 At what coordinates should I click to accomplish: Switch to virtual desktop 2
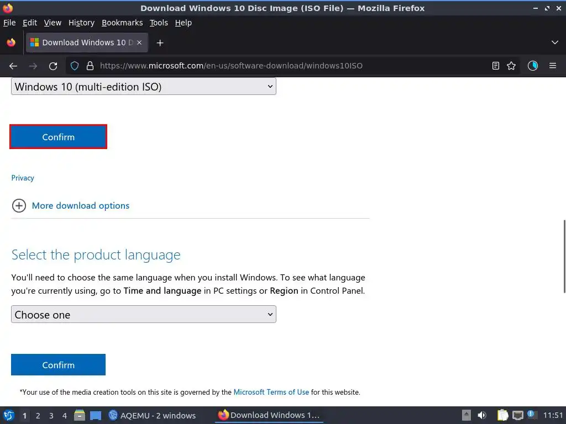[x=38, y=416]
